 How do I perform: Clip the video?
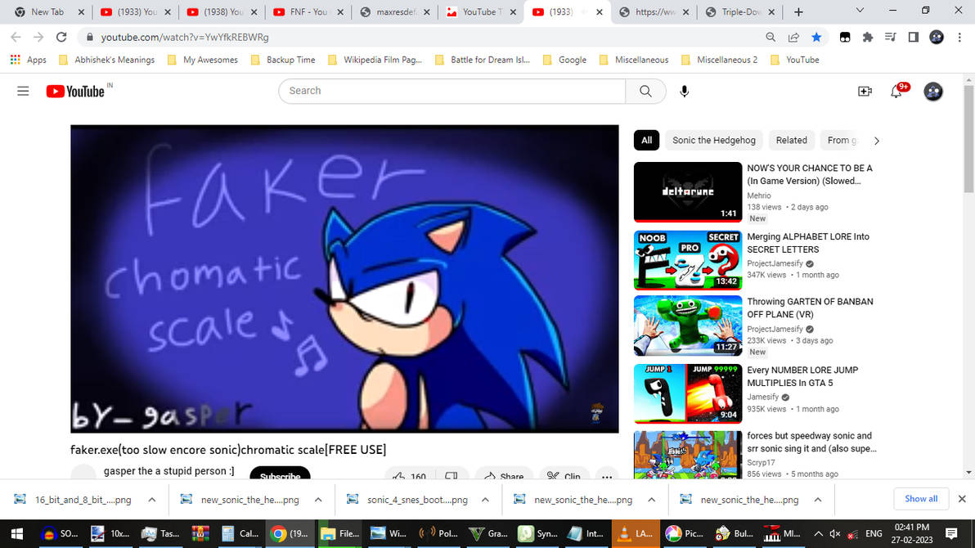pos(564,476)
